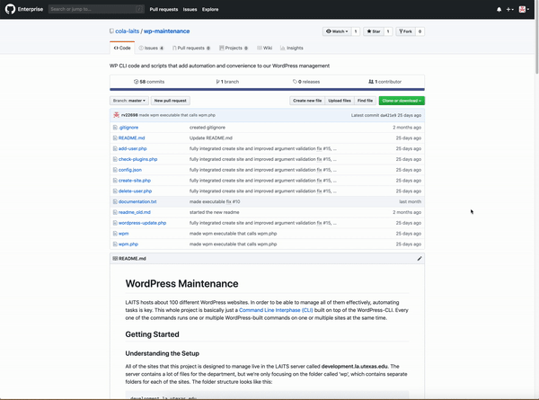
Task: Switch to the Insights tab
Action: (x=291, y=48)
